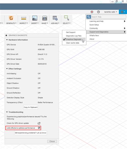Click the Insert image icon
This screenshot has height=149, width=127.
click(35, 18)
